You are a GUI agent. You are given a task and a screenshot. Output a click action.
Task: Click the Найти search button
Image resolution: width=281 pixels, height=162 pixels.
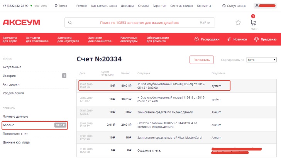205,23
